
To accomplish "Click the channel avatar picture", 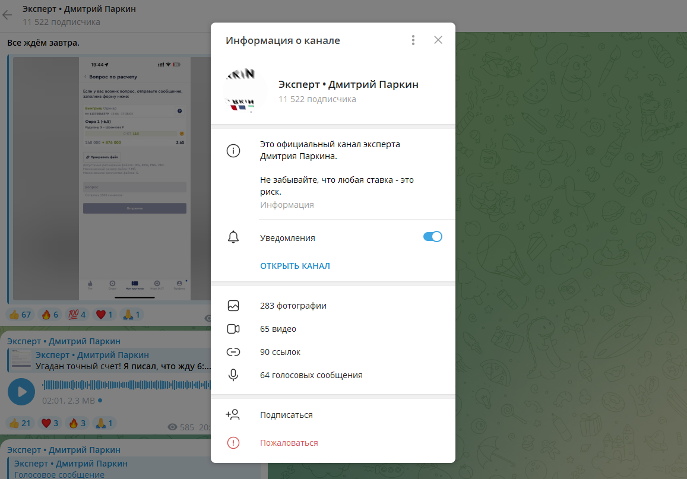I will (x=244, y=91).
